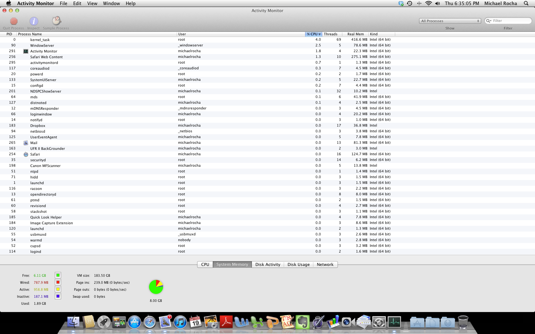Open the All Processes dropdown
The image size is (535, 334).
(x=450, y=21)
